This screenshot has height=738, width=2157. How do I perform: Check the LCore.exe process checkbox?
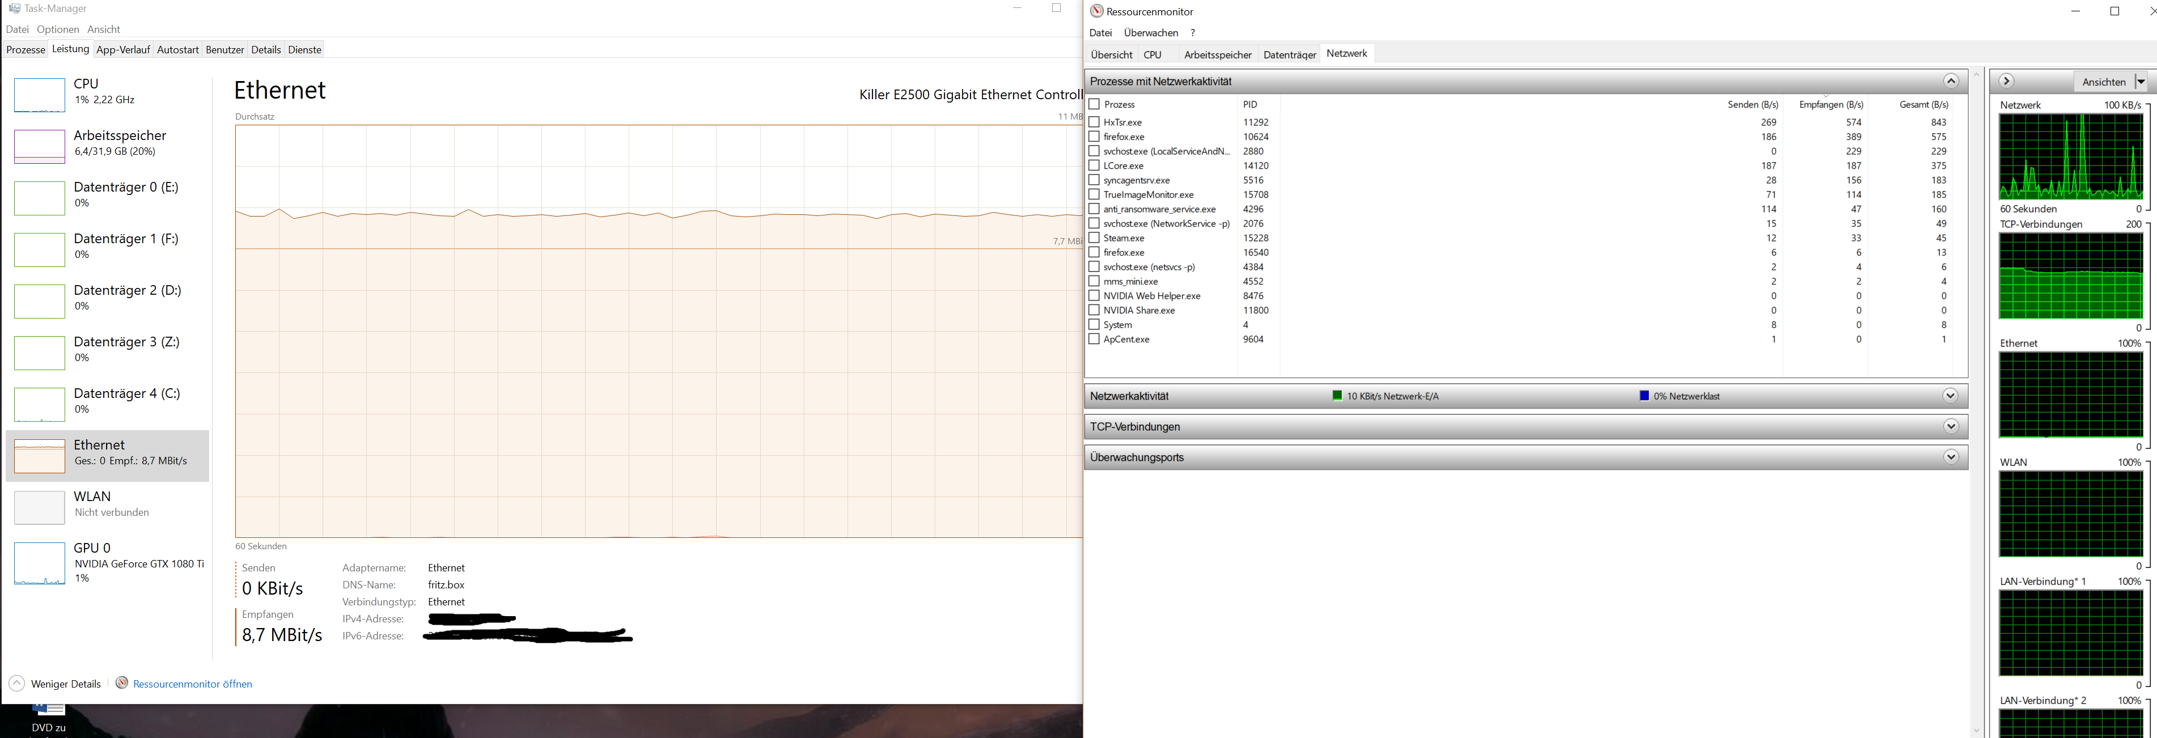click(x=1094, y=165)
